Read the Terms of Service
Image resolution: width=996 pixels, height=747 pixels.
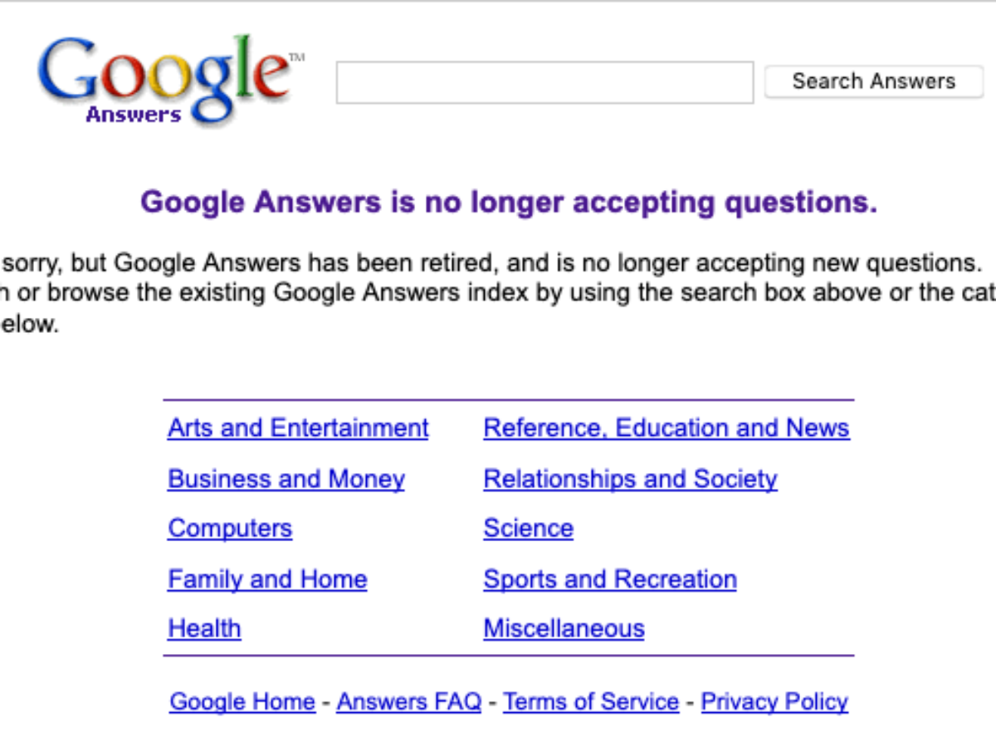tap(591, 702)
